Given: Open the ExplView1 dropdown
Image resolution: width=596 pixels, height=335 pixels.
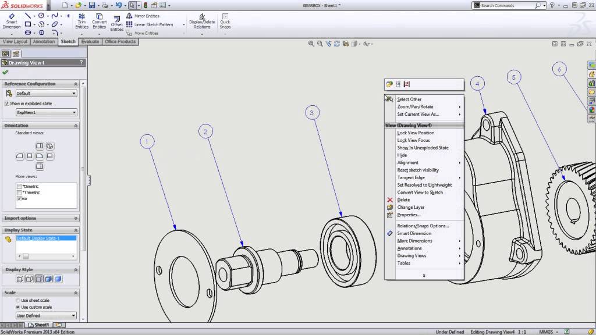Looking at the screenshot, I should (47, 112).
